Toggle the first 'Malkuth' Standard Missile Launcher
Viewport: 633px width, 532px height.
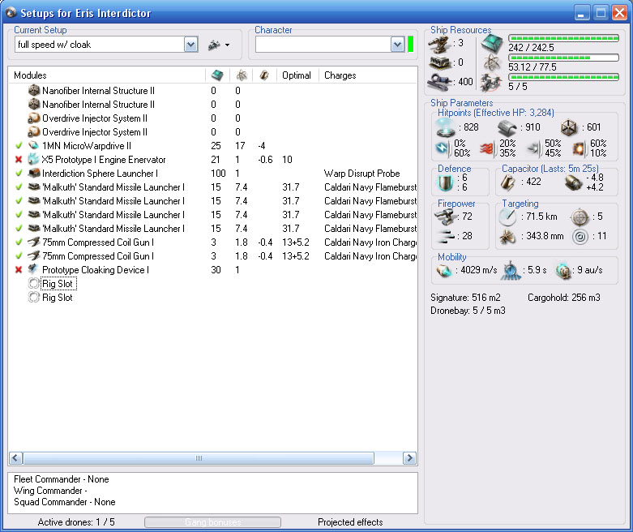(x=19, y=187)
